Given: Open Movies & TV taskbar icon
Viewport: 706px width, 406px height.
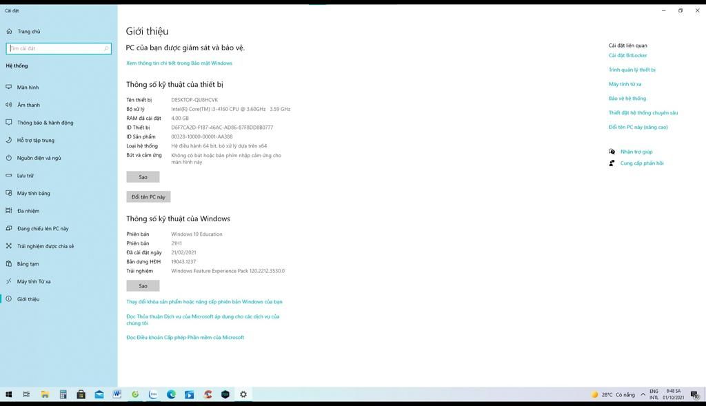Looking at the screenshot, I should [x=189, y=394].
